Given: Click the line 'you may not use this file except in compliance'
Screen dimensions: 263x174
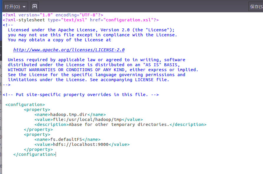Looking at the screenshot, I should click(92, 35).
